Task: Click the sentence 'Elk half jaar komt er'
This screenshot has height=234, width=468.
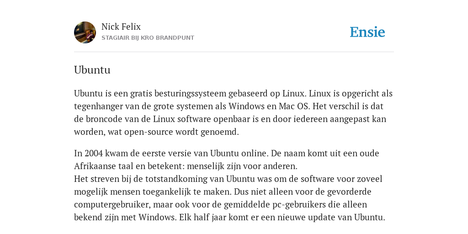Action: [282, 218]
